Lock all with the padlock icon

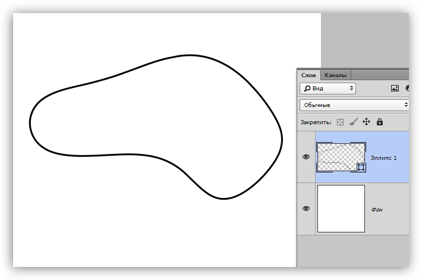click(380, 122)
